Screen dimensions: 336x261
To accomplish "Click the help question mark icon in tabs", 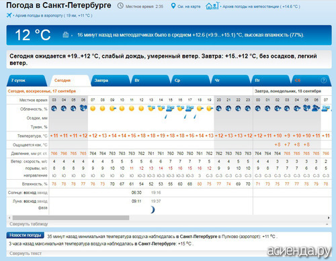I will click(x=323, y=81).
